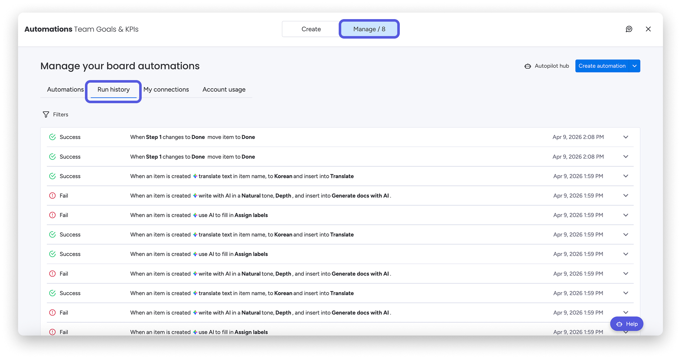The width and height of the screenshot is (681, 359).
Task: Click the green success icon in first row
Action: (52, 137)
